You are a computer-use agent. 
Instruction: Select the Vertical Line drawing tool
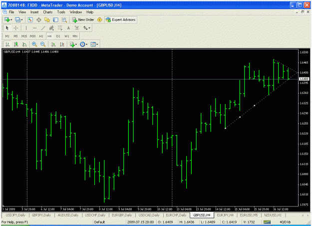[x=26, y=28]
